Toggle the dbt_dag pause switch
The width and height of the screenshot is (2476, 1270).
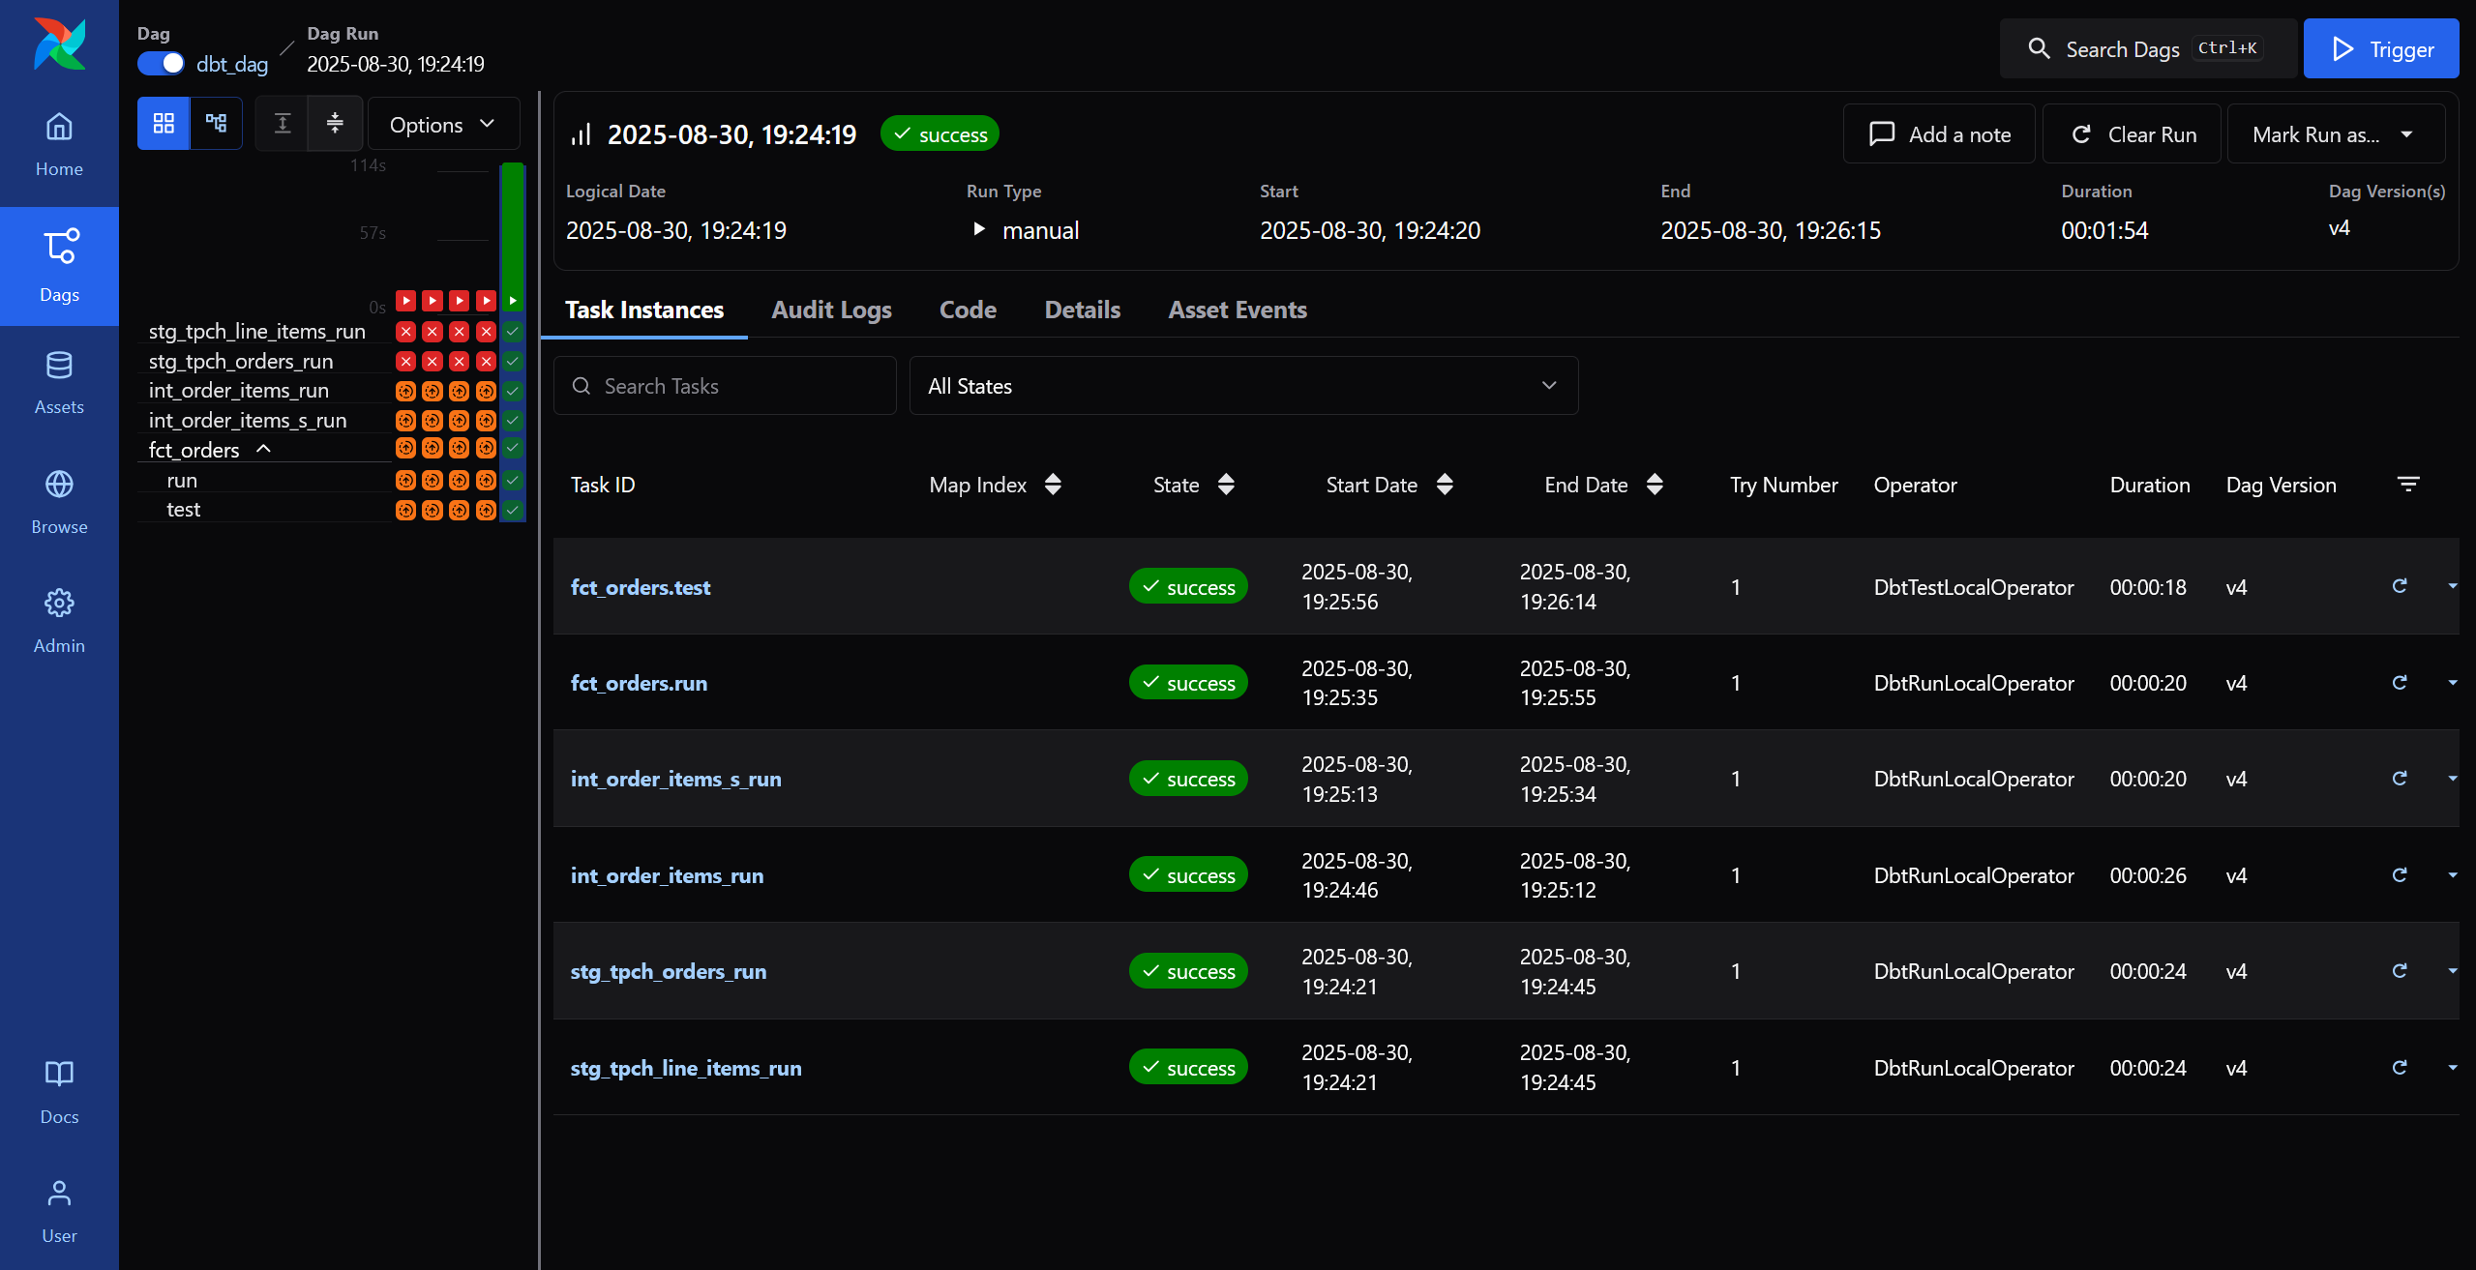pos(161,64)
